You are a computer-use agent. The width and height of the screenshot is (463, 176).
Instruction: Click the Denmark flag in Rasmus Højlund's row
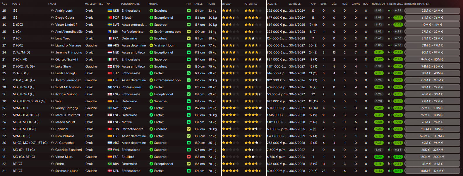pyautogui.click(x=110, y=171)
